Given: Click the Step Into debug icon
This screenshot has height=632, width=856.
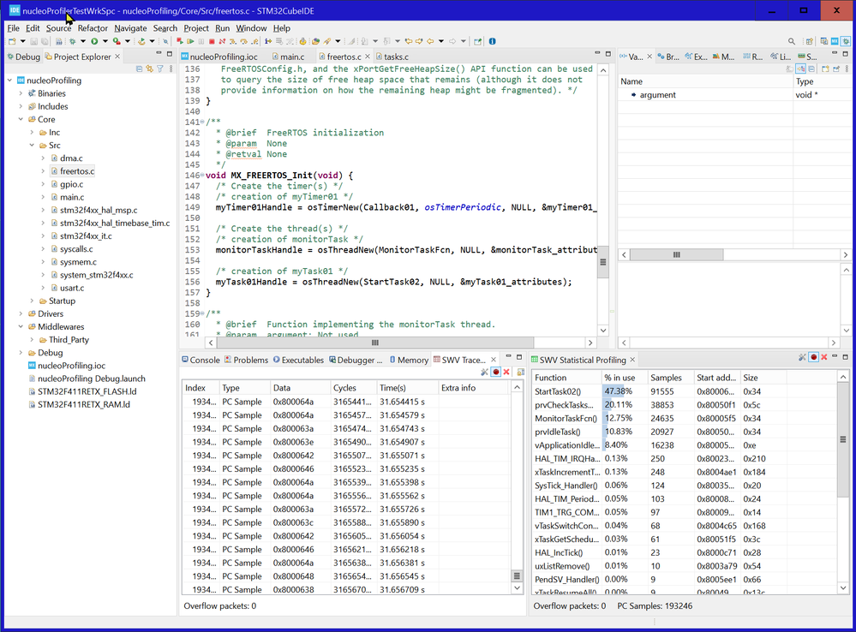Looking at the screenshot, I should pyautogui.click(x=233, y=41).
